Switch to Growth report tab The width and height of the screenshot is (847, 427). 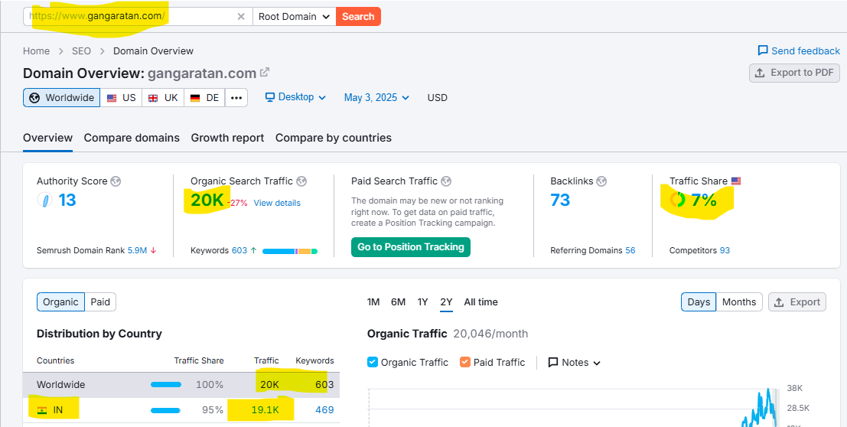[x=227, y=138]
